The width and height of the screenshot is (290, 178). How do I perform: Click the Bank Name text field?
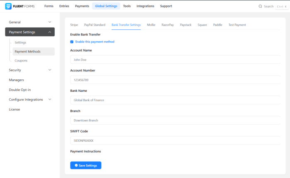click(175, 100)
